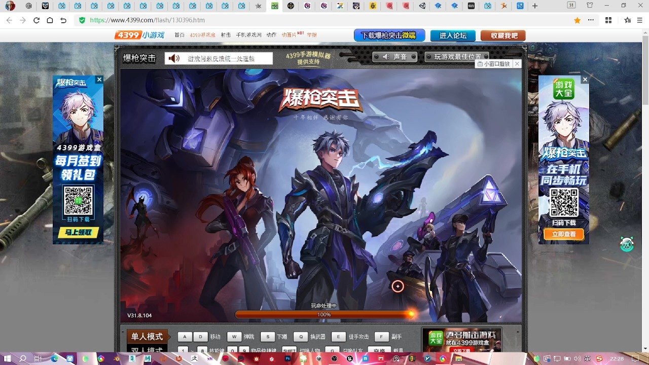Click the QR code in the right ad
The width and height of the screenshot is (649, 365).
(564, 203)
